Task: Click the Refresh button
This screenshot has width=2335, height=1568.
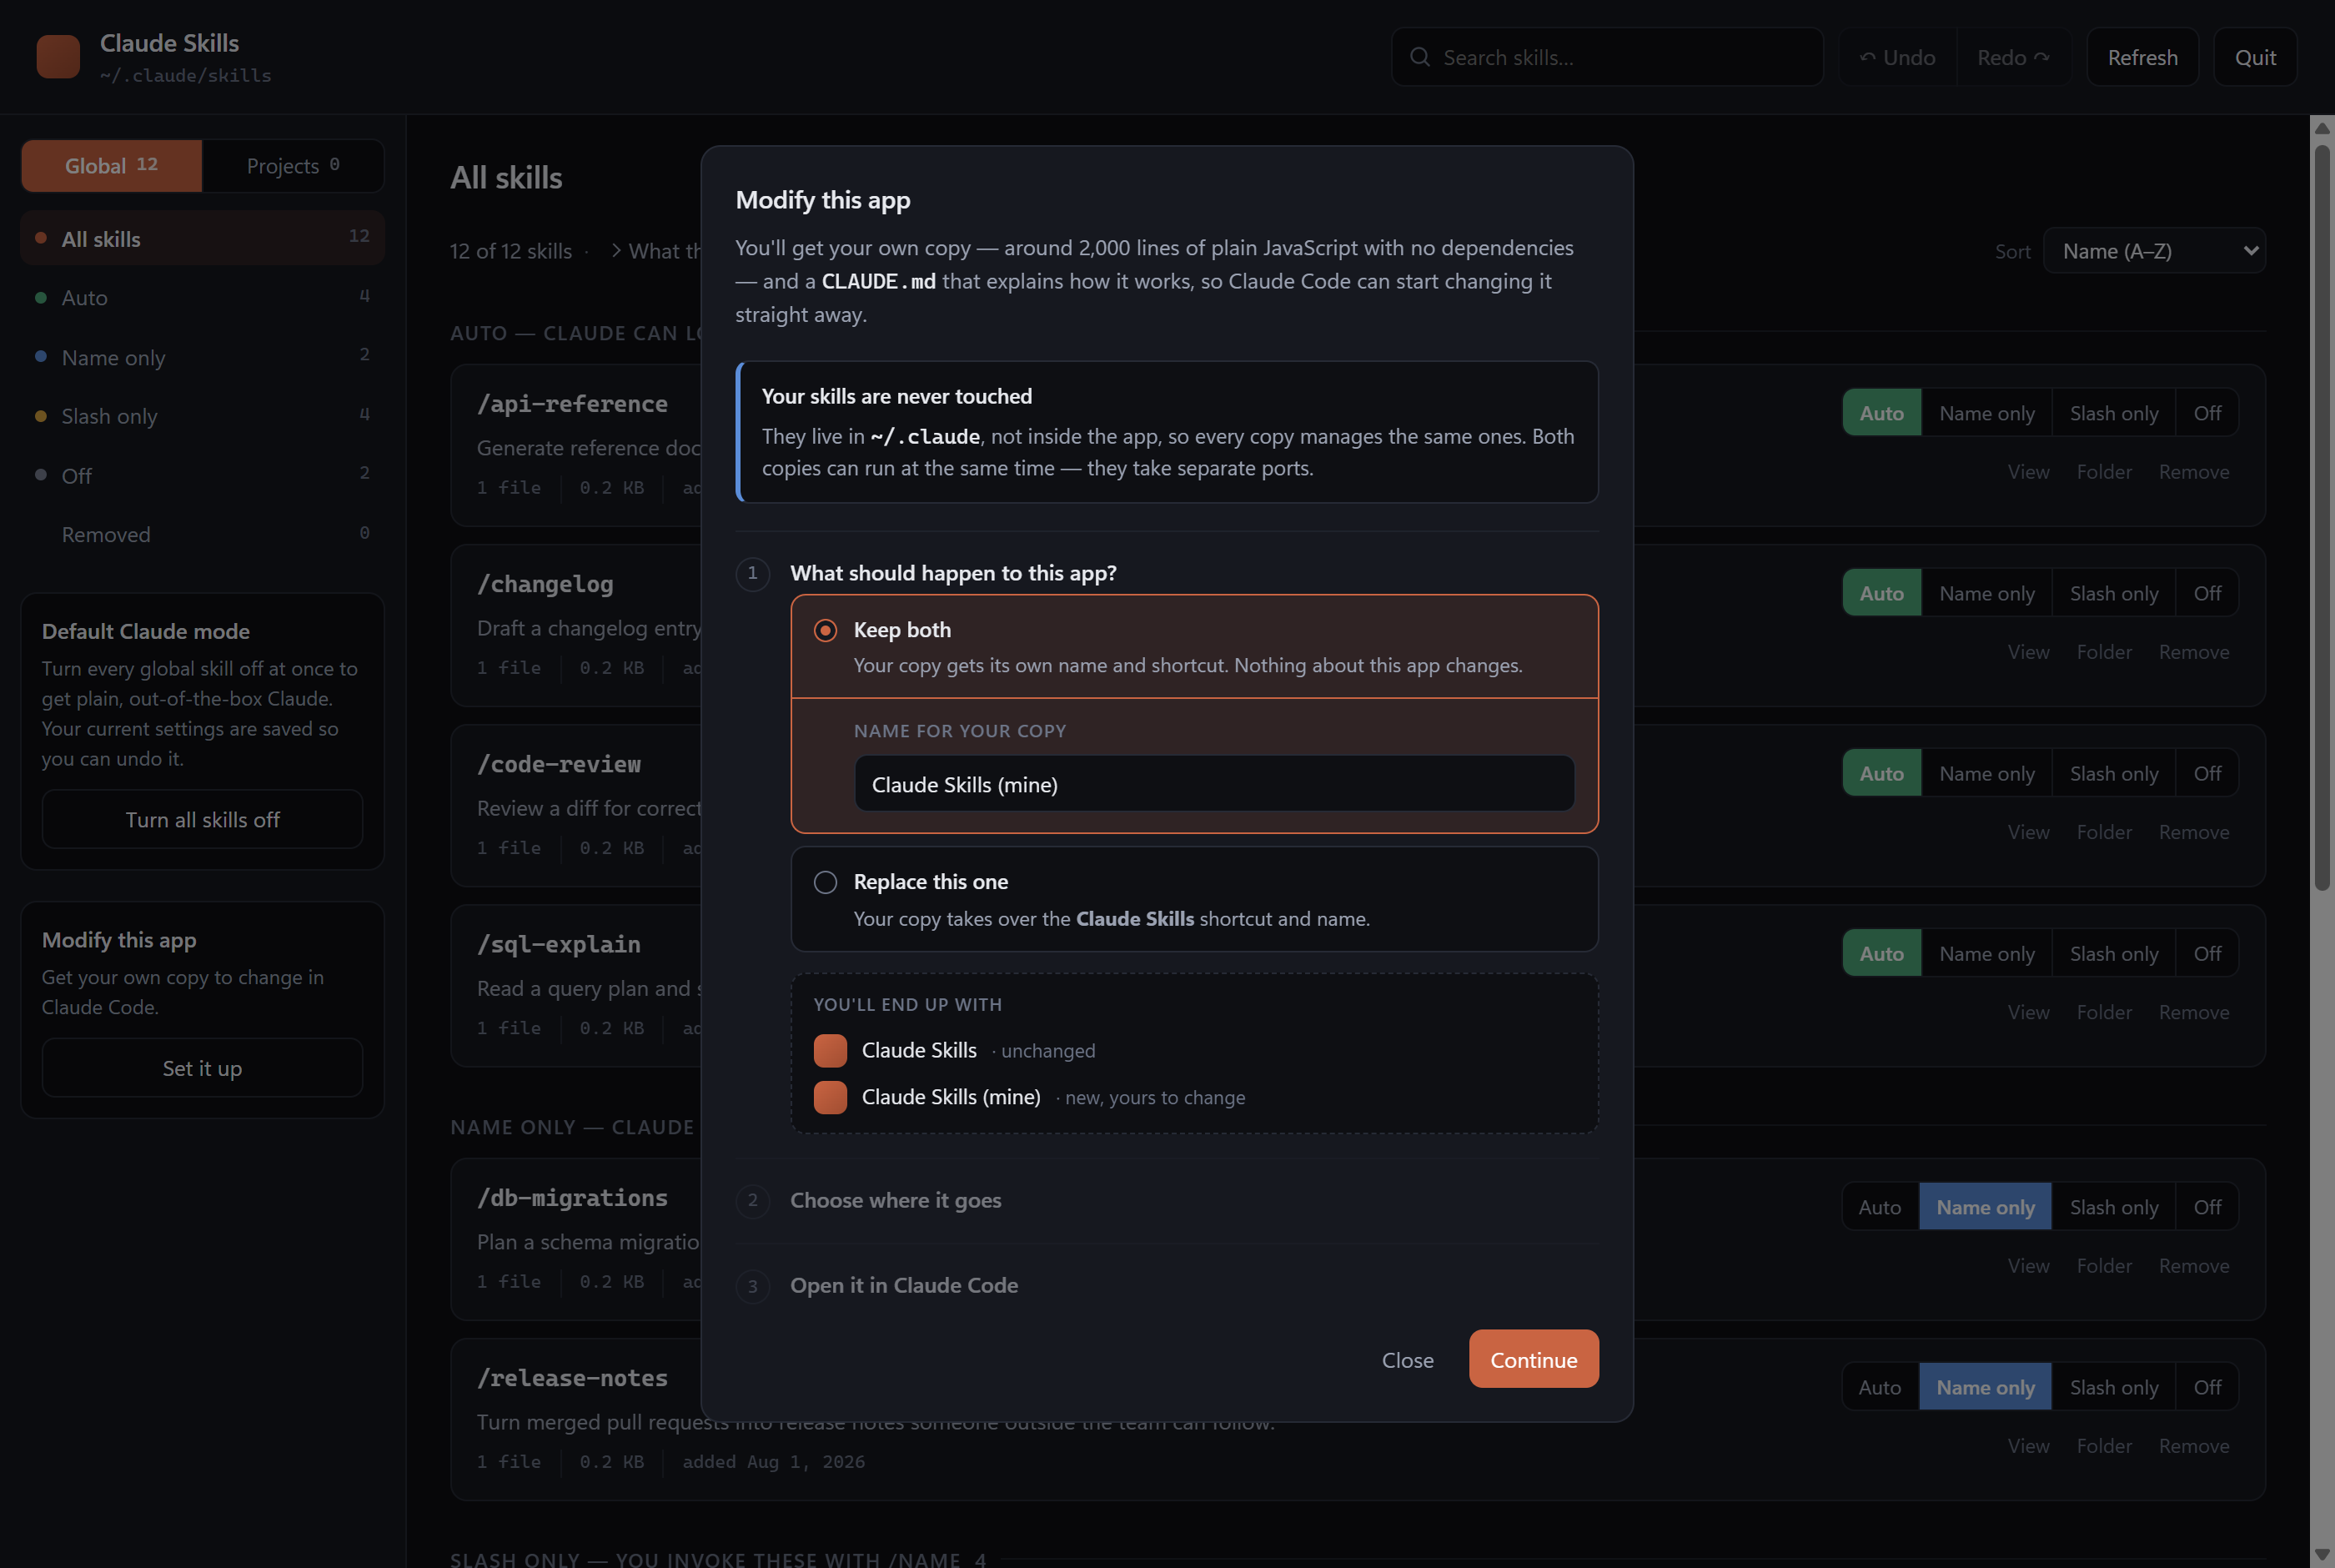Action: [x=2142, y=57]
